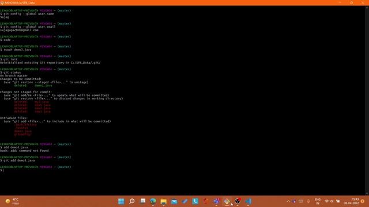This screenshot has height=207, width=369.
Task: Click the 'Sajag' output line
Action: [5, 17]
